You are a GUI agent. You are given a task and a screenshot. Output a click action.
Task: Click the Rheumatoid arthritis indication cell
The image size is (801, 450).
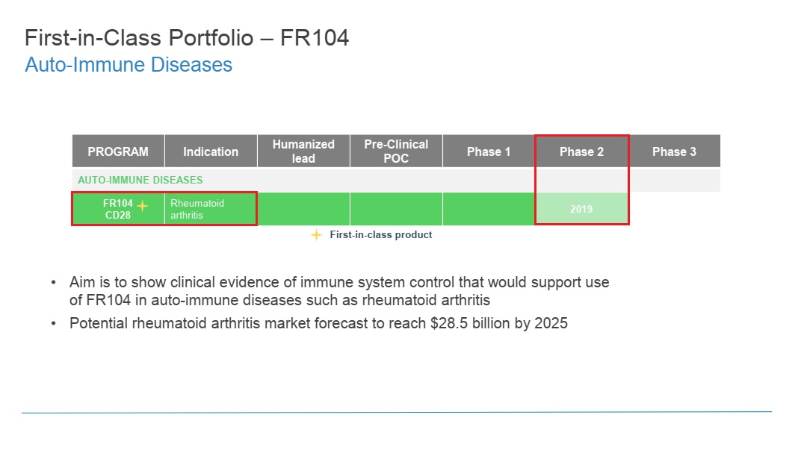point(211,209)
